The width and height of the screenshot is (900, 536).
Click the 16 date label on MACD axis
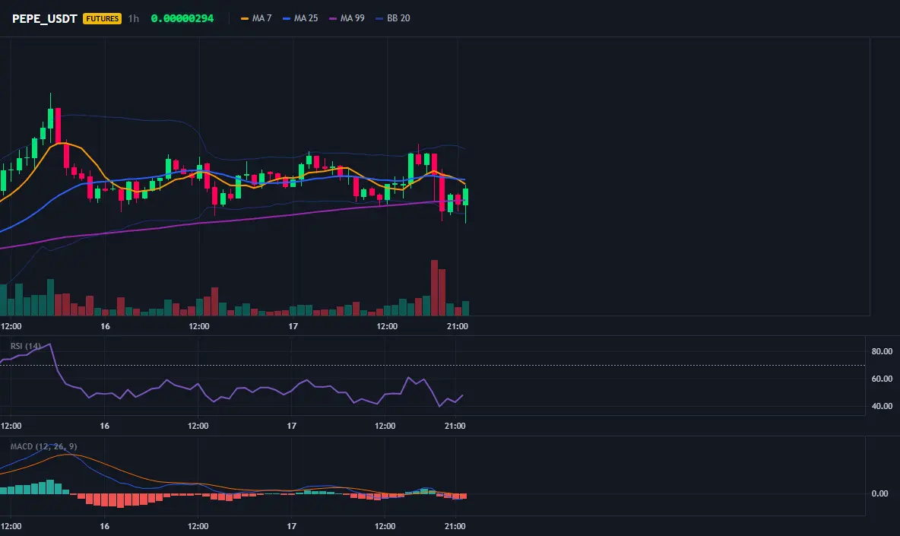click(104, 526)
